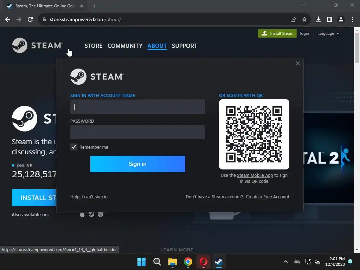The height and width of the screenshot is (270, 360).
Task: Focus the PASSWORD input field
Action: 137,132
